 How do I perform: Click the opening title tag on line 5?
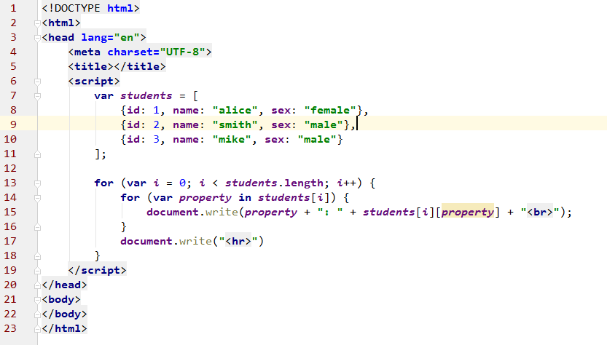(x=90, y=66)
